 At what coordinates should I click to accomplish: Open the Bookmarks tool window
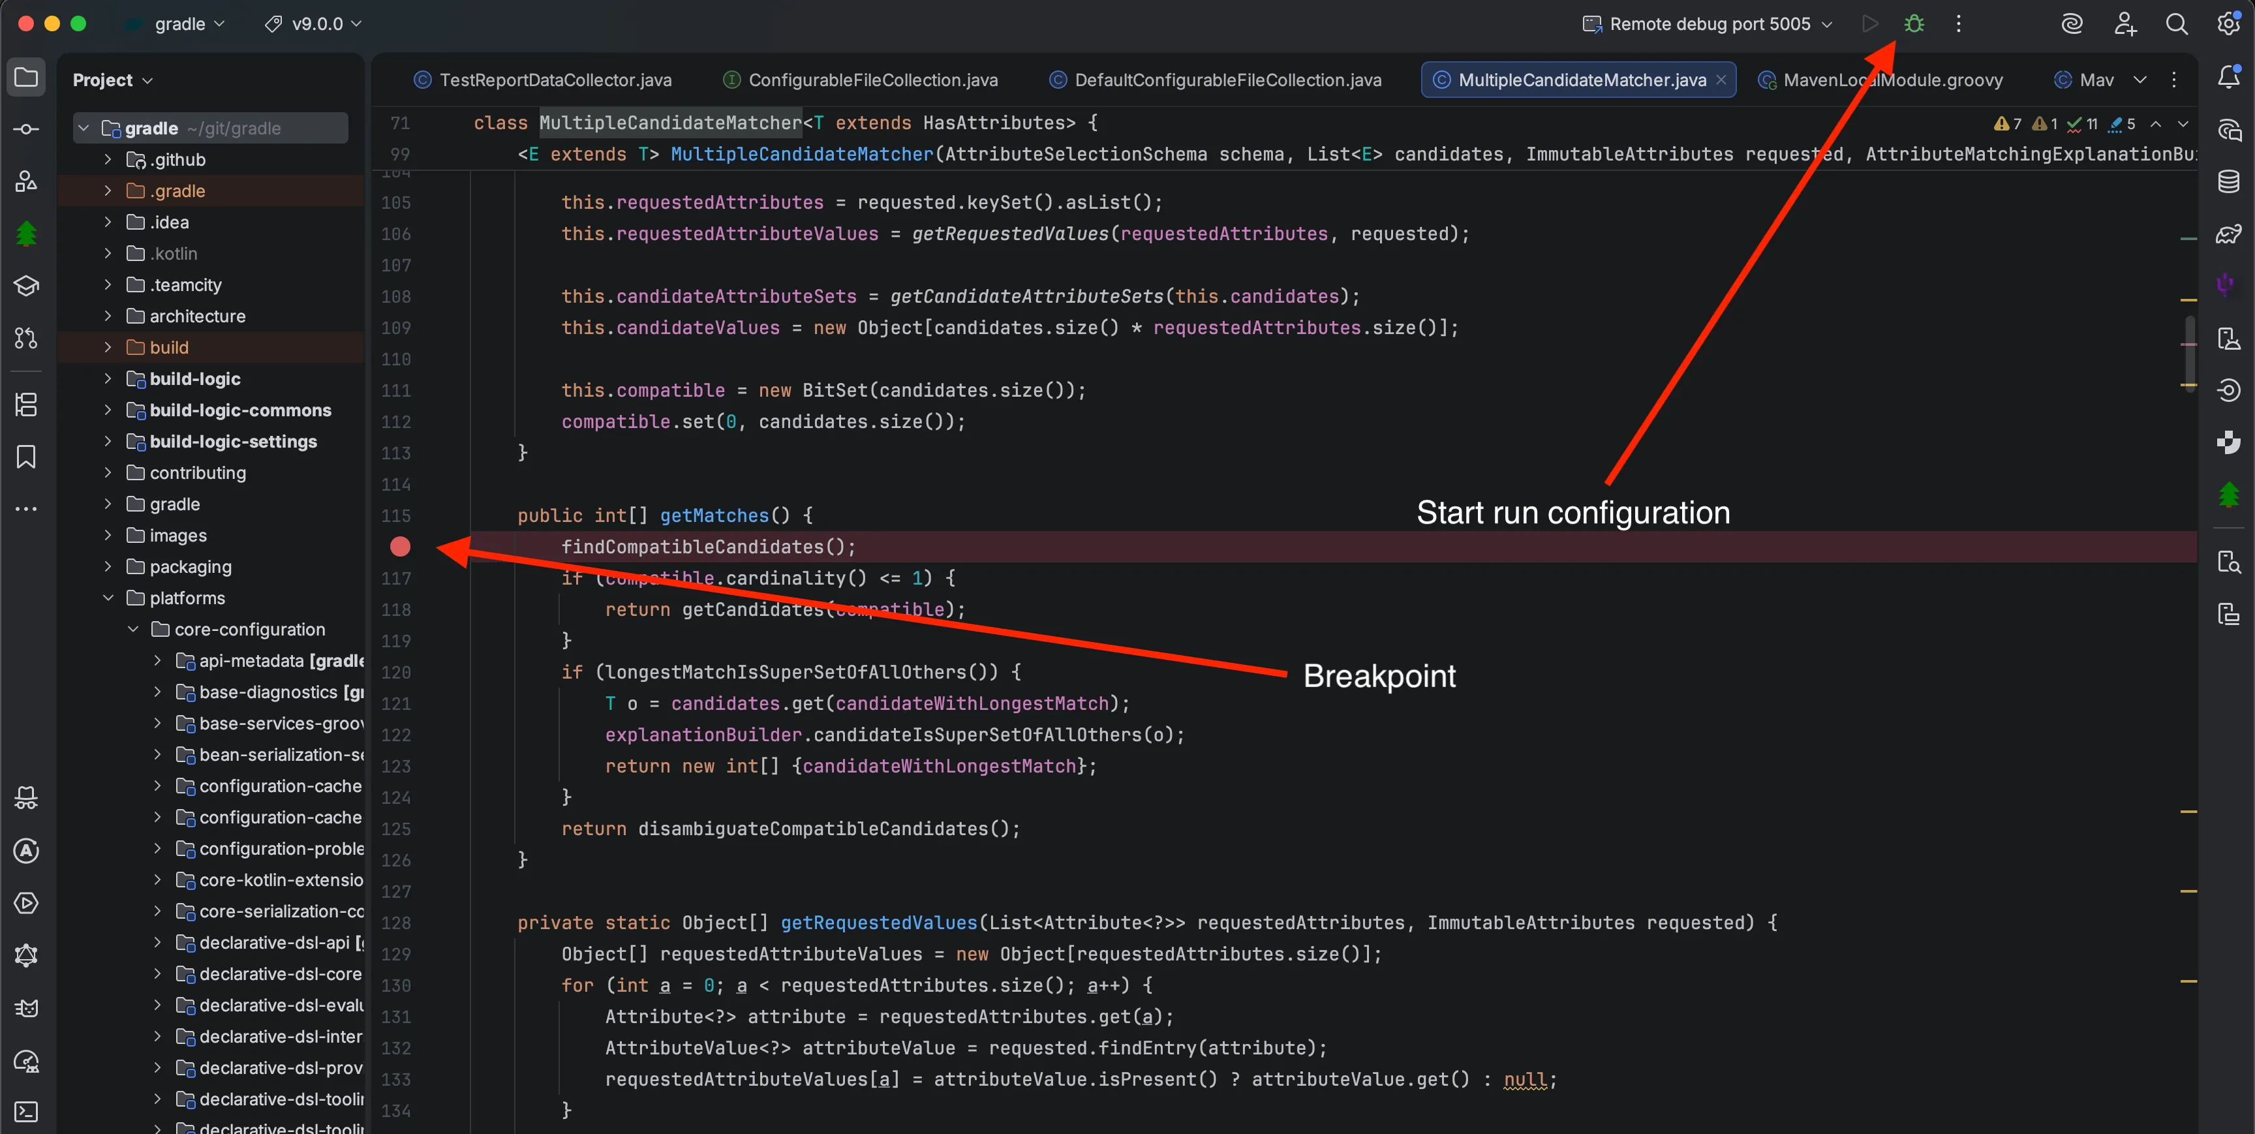coord(26,456)
